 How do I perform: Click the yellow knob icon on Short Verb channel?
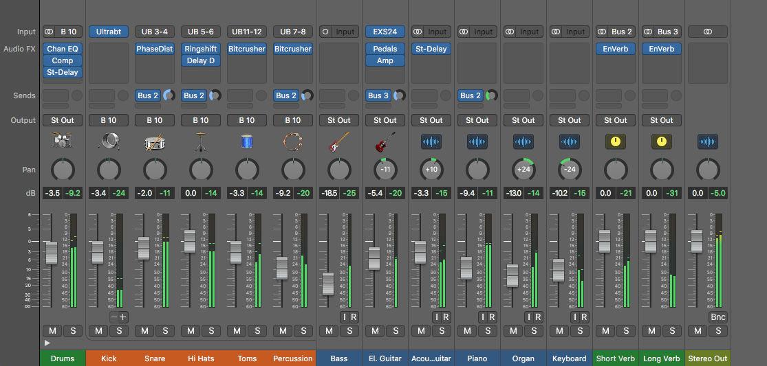point(616,141)
